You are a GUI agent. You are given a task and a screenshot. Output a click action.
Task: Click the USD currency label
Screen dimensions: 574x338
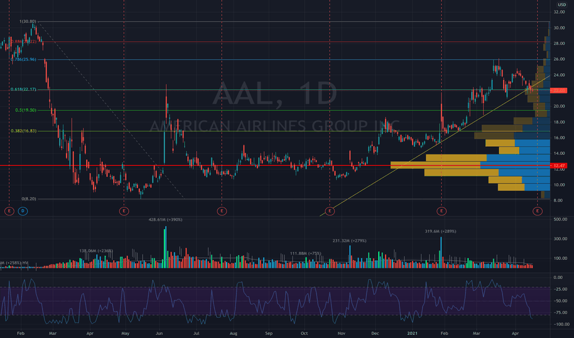pyautogui.click(x=562, y=5)
